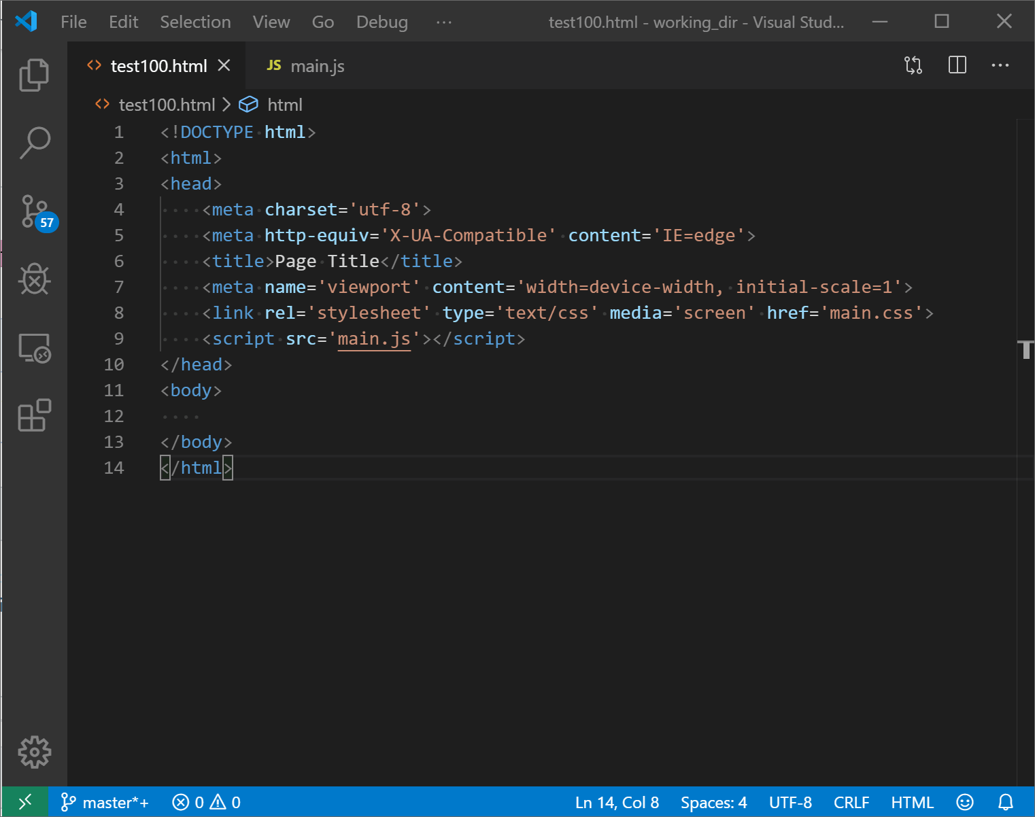The width and height of the screenshot is (1035, 817).
Task: Click the errors and warnings counter
Action: (205, 802)
